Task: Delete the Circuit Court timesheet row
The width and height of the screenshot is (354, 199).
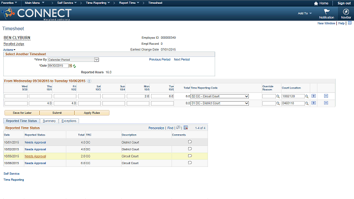Action: point(326,96)
